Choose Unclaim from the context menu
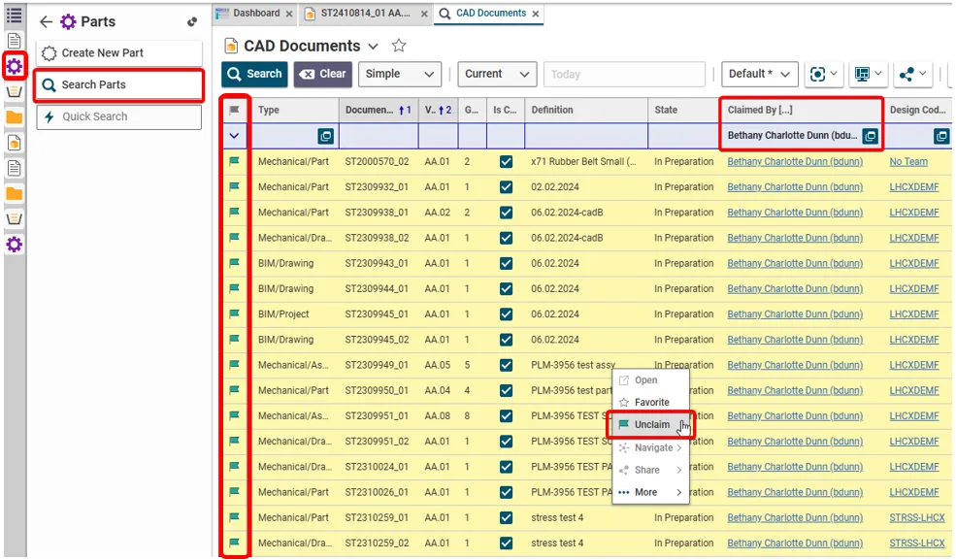 [x=650, y=424]
